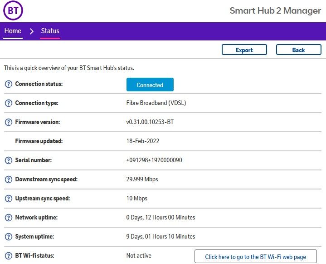This screenshot has height=264, width=326.
Task: Select the Status breadcrumb tab
Action: coord(50,31)
